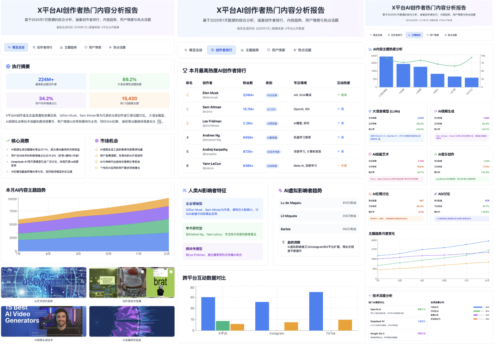Click the silver medal icon in Sam Altman's row

[x=188, y=109]
